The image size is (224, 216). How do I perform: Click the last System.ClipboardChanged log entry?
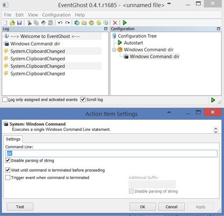(x=38, y=73)
